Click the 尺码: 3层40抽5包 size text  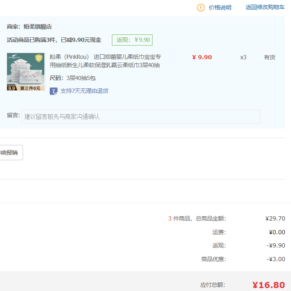[x=73, y=78]
